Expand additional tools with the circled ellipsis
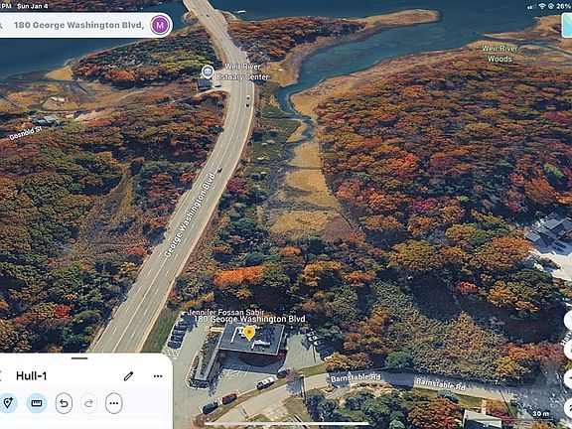572x429 pixels. pyautogui.click(x=114, y=403)
